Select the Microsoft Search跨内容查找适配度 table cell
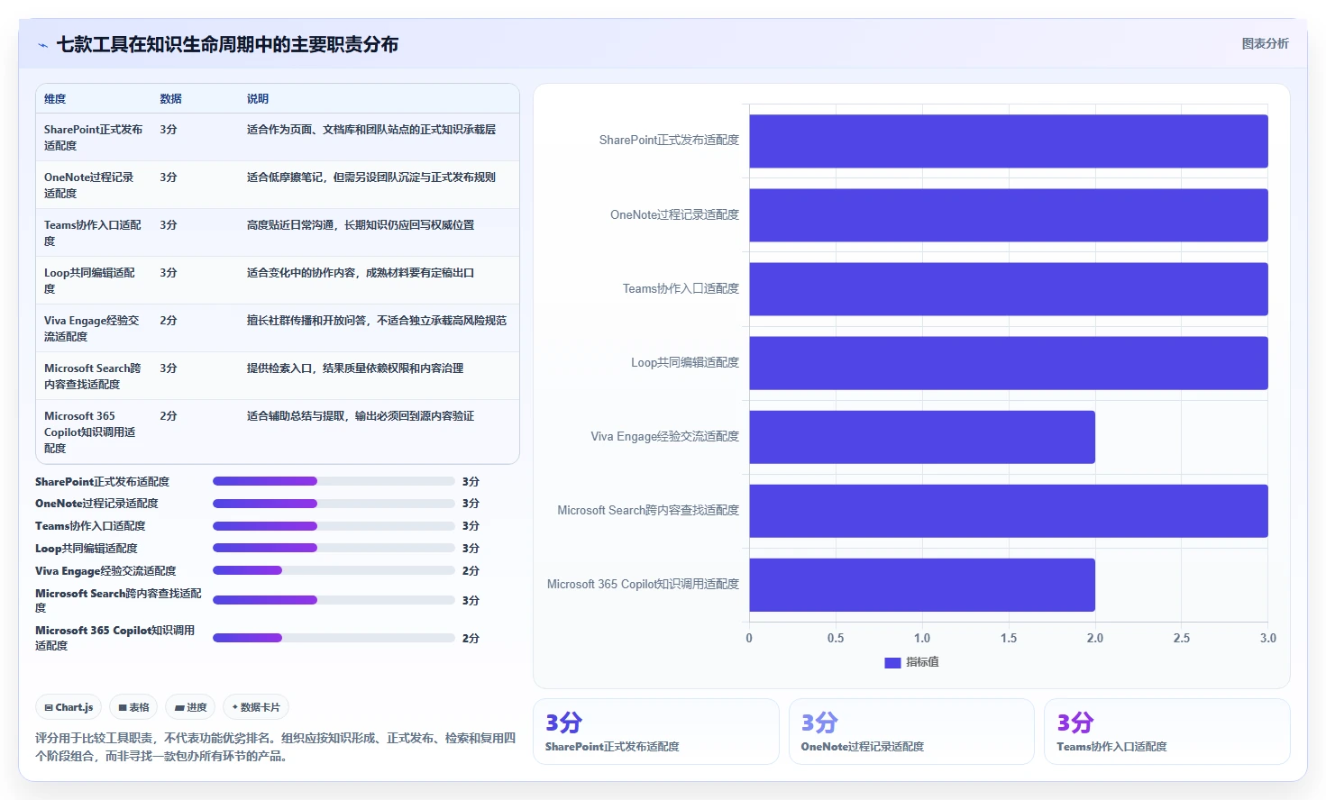 tap(93, 376)
